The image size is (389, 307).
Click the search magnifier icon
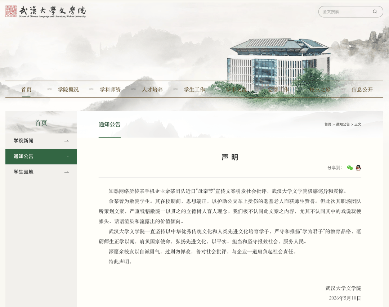click(375, 12)
